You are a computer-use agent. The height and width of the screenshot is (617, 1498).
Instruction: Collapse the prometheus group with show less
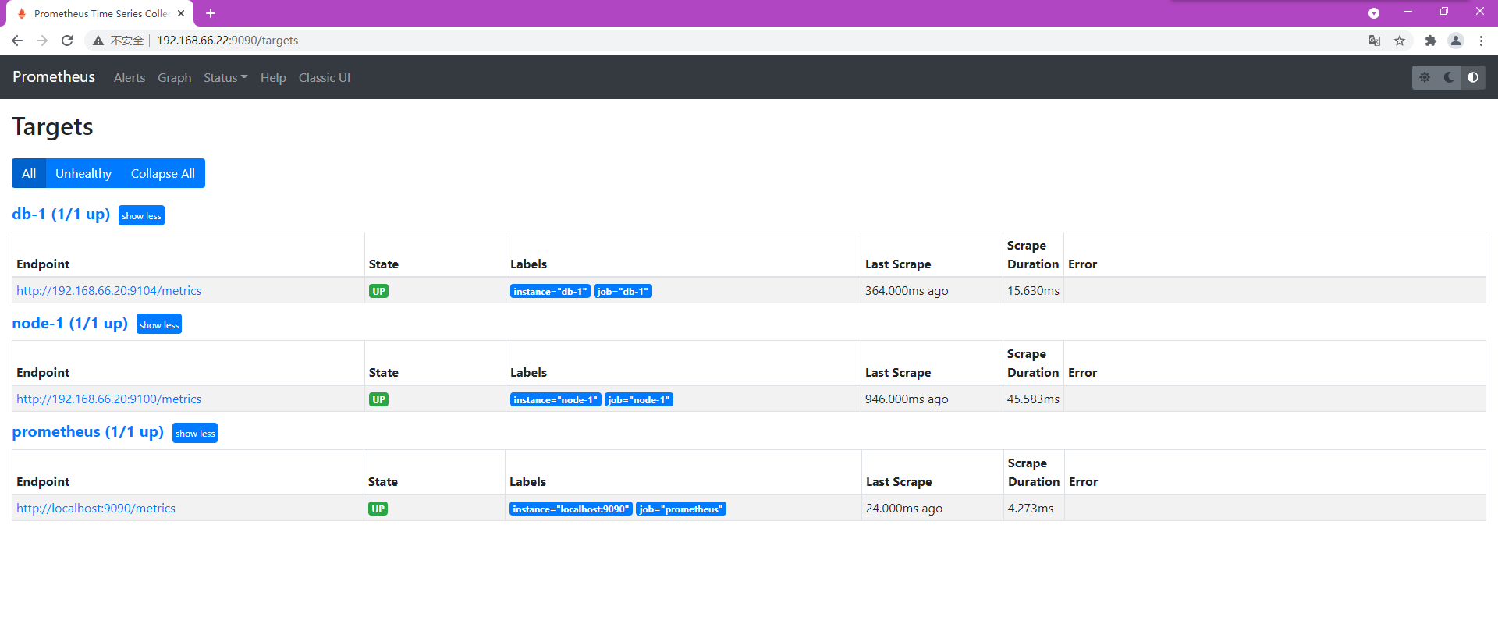[195, 433]
